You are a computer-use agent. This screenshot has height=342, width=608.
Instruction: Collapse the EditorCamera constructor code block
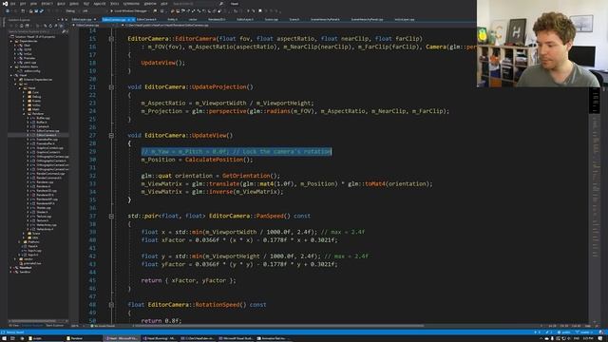click(x=111, y=39)
